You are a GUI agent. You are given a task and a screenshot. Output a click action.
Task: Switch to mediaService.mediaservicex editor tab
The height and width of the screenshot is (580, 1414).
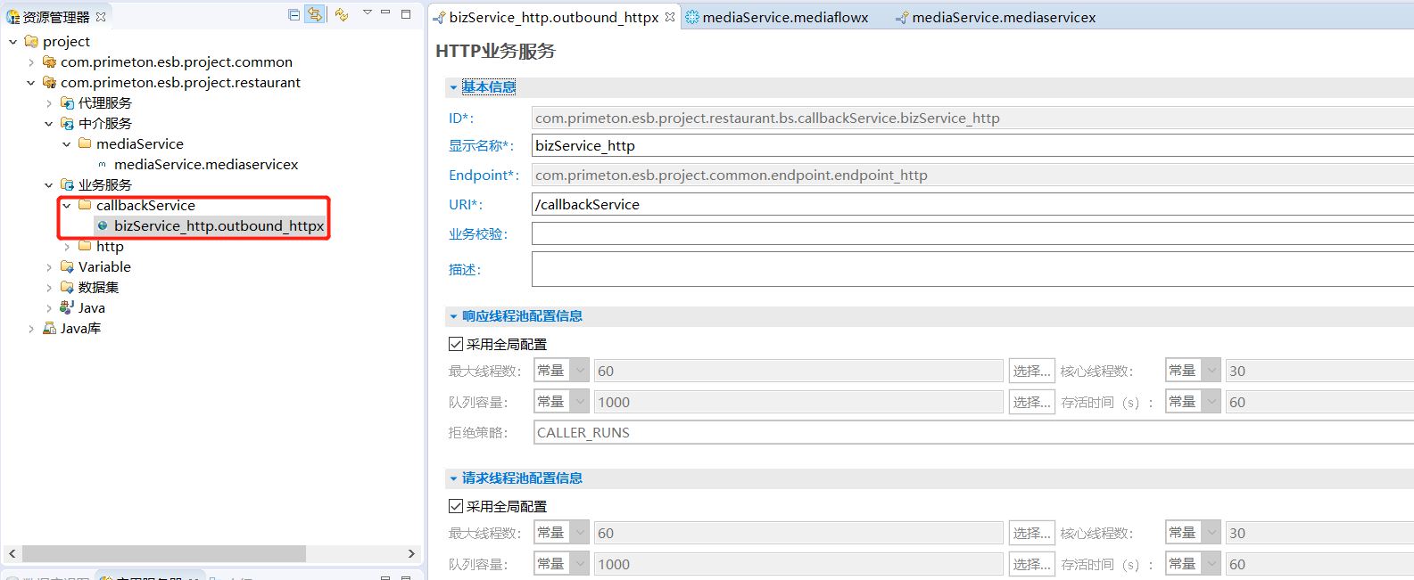(1003, 18)
